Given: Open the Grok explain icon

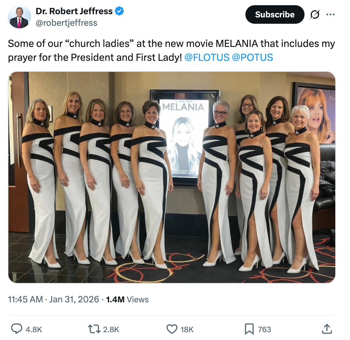Looking at the screenshot, I should pos(315,14).
